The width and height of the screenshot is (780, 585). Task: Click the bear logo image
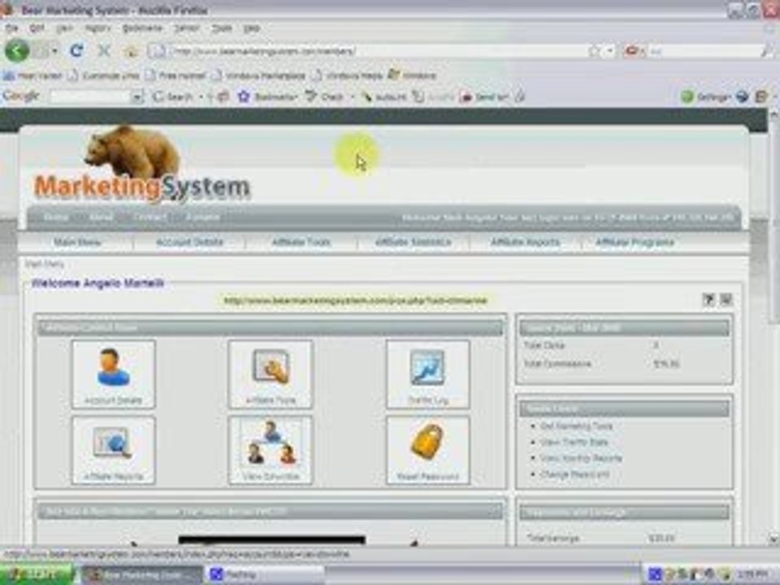pos(132,154)
